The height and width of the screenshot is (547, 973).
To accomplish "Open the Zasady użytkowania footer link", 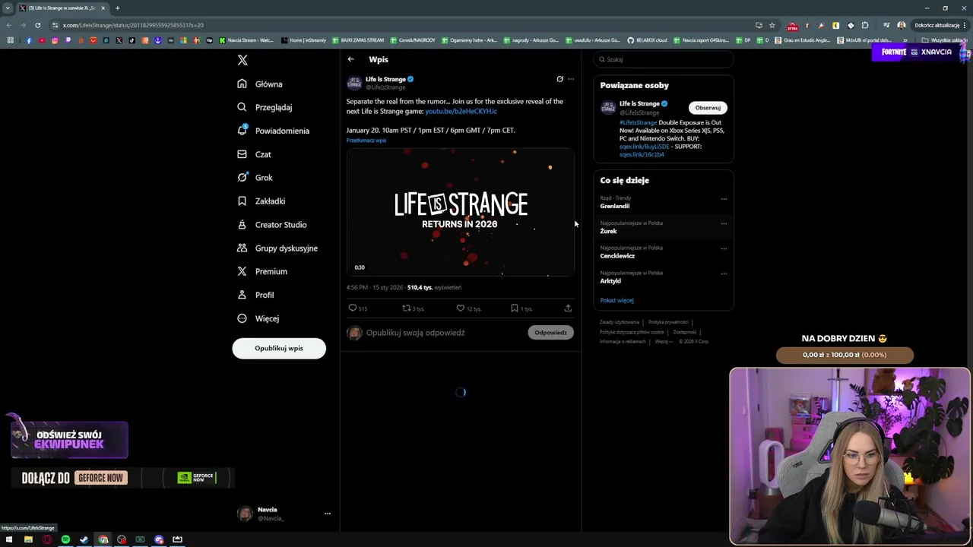I will 620,322.
